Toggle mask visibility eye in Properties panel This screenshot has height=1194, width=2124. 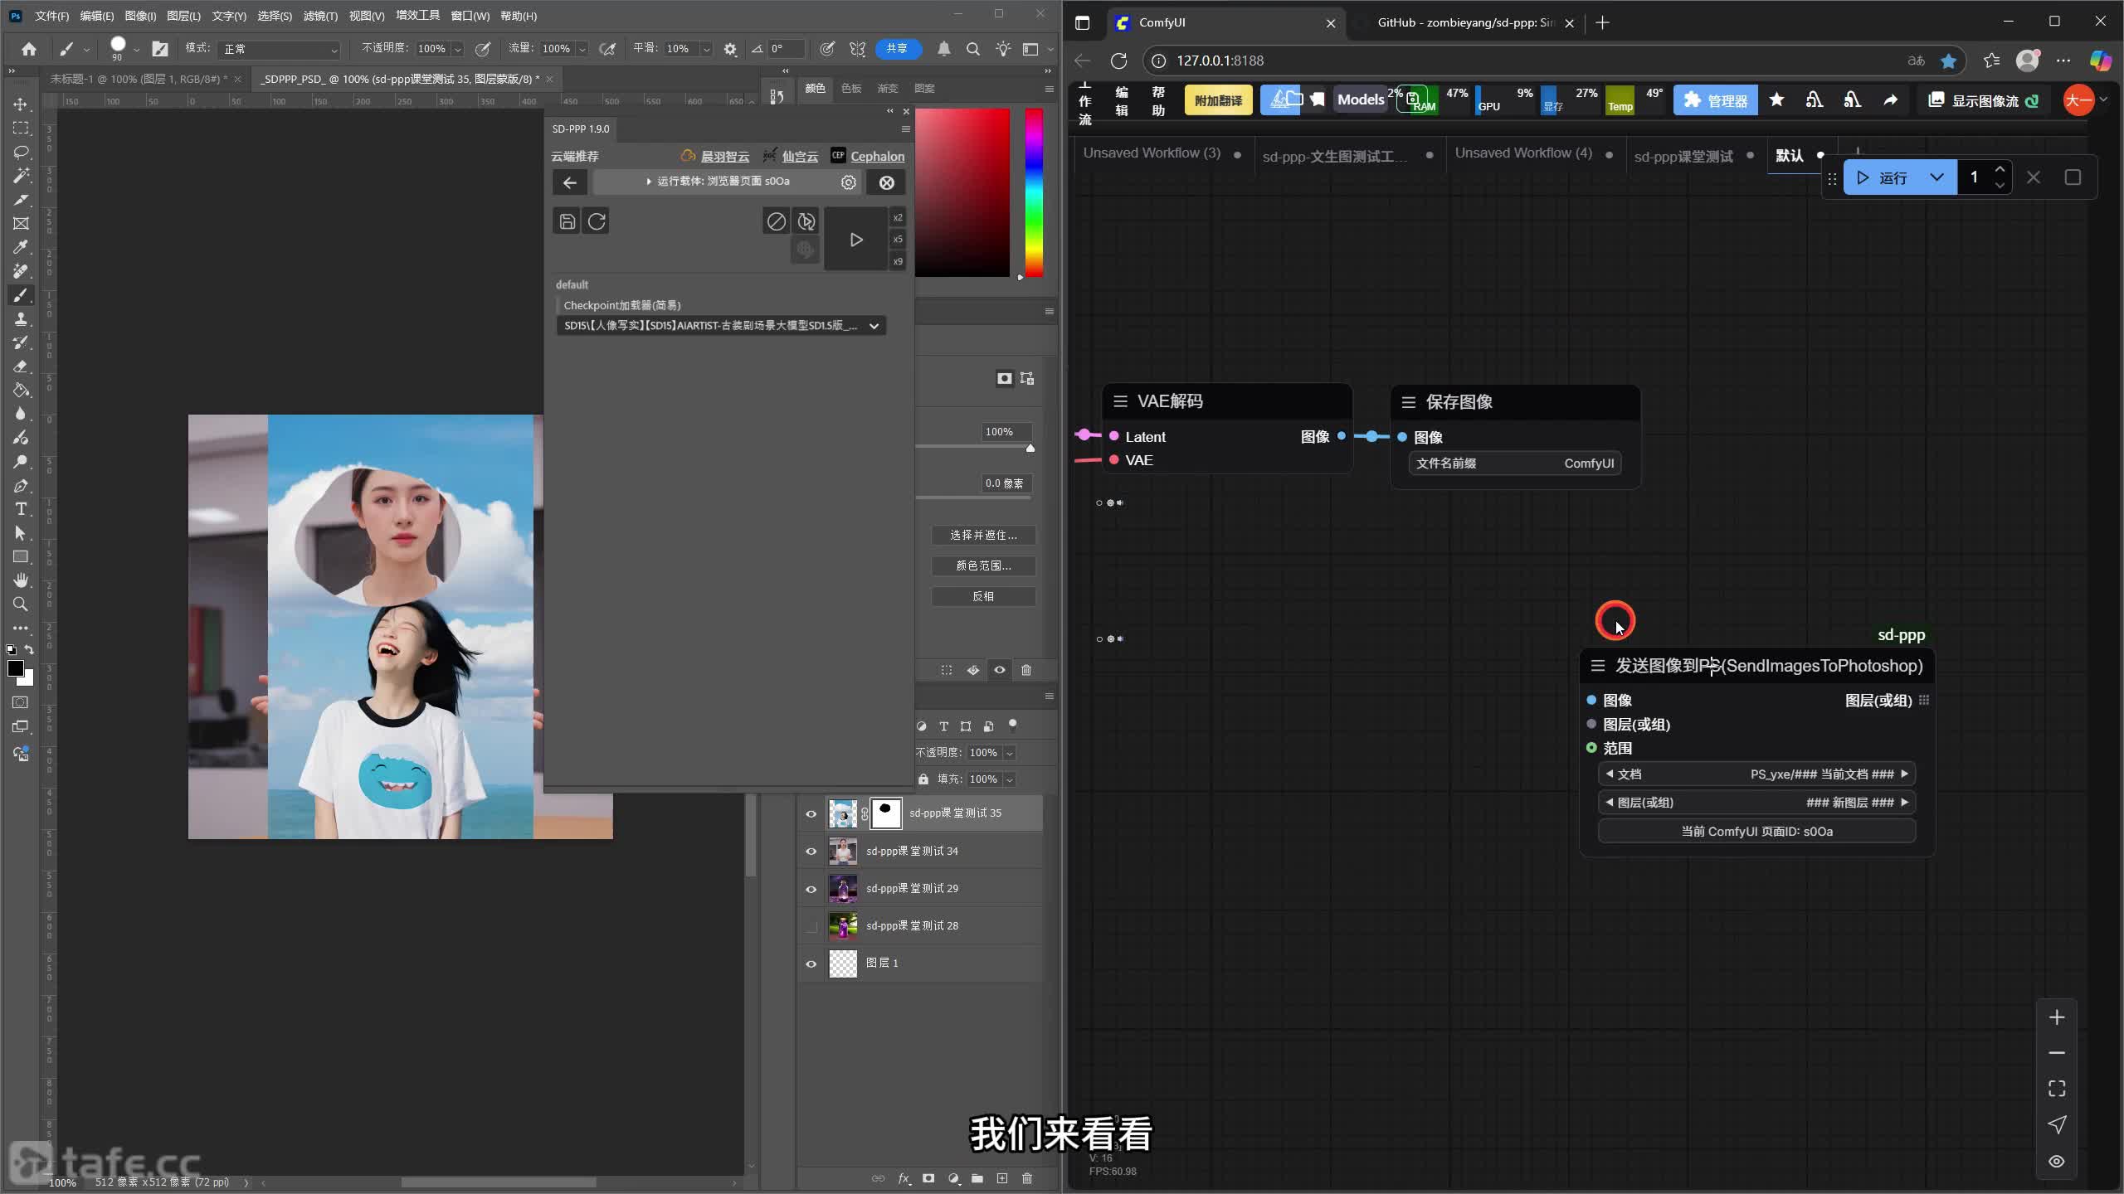click(x=1000, y=670)
